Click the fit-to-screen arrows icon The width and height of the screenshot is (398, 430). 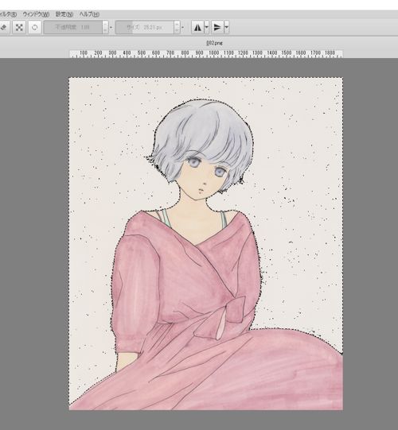pyautogui.click(x=19, y=28)
